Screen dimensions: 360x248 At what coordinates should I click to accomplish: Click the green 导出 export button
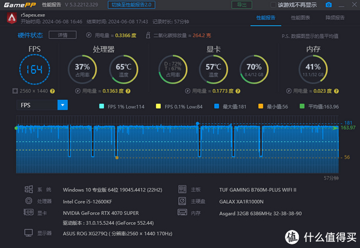pos(242,5)
